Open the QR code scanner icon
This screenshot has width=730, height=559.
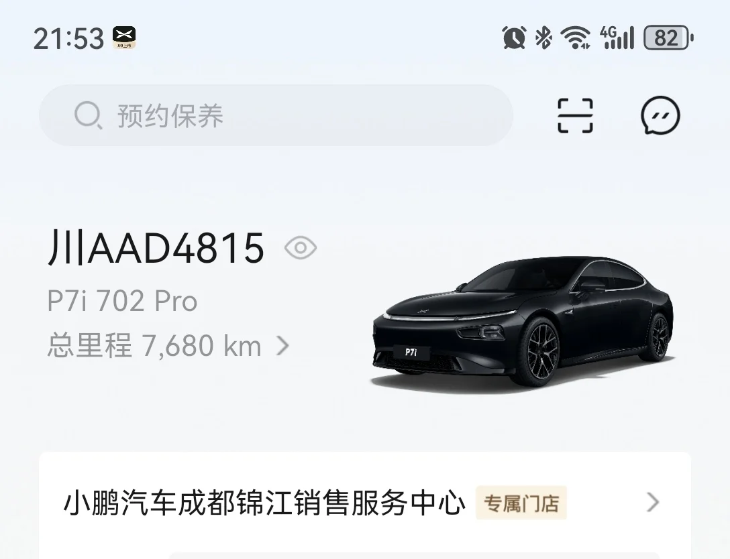(575, 115)
